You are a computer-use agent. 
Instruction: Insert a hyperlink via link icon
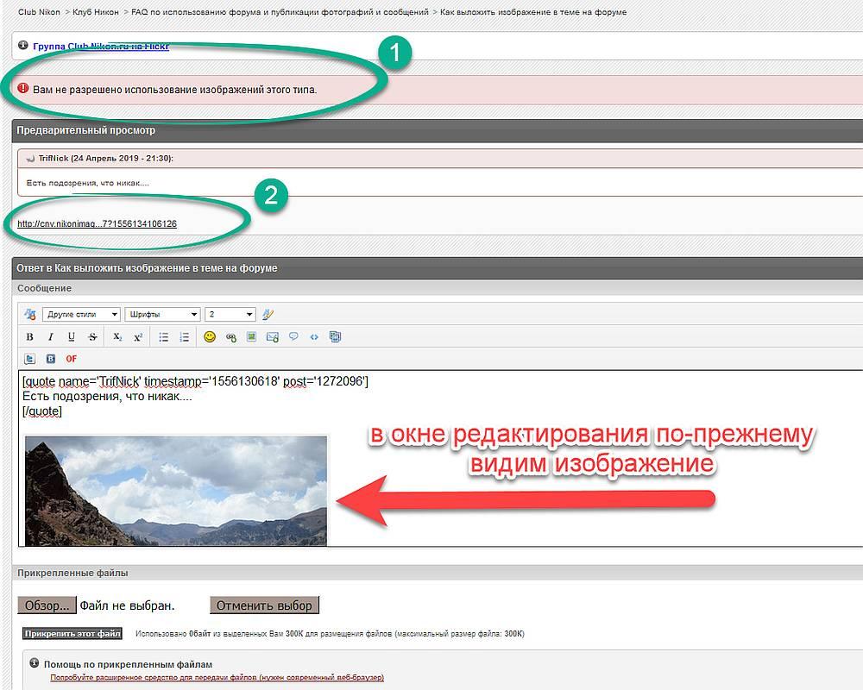click(x=231, y=336)
